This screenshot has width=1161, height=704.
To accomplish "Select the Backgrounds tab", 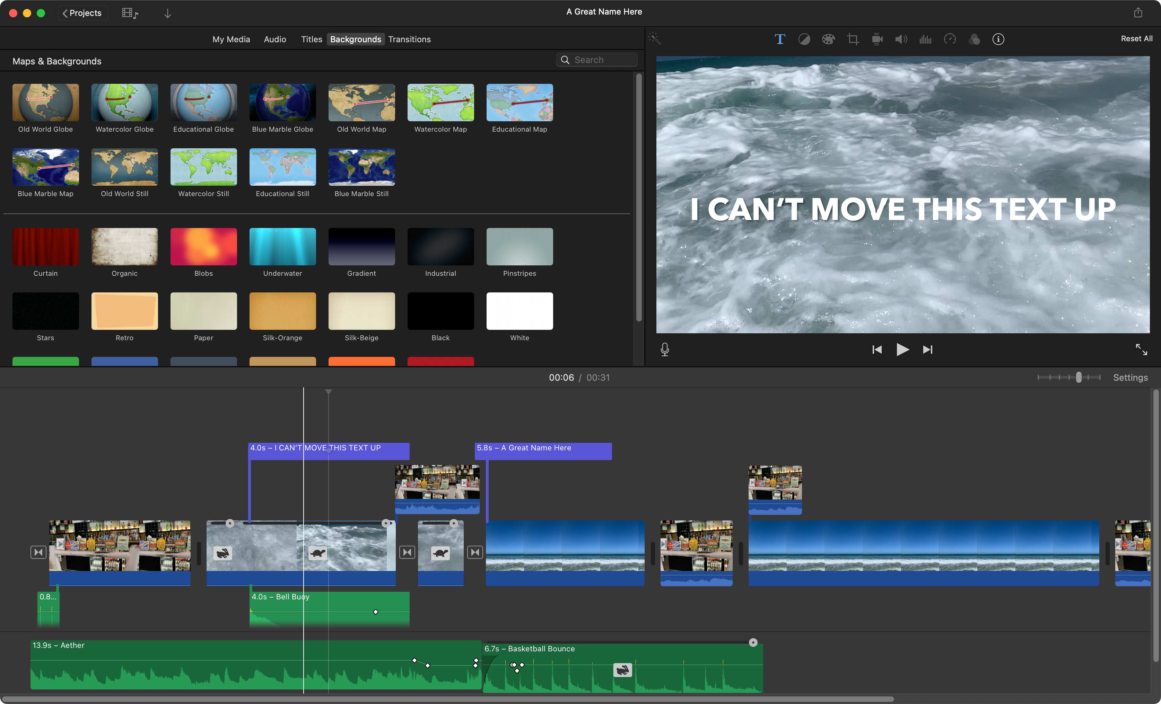I will (x=356, y=39).
